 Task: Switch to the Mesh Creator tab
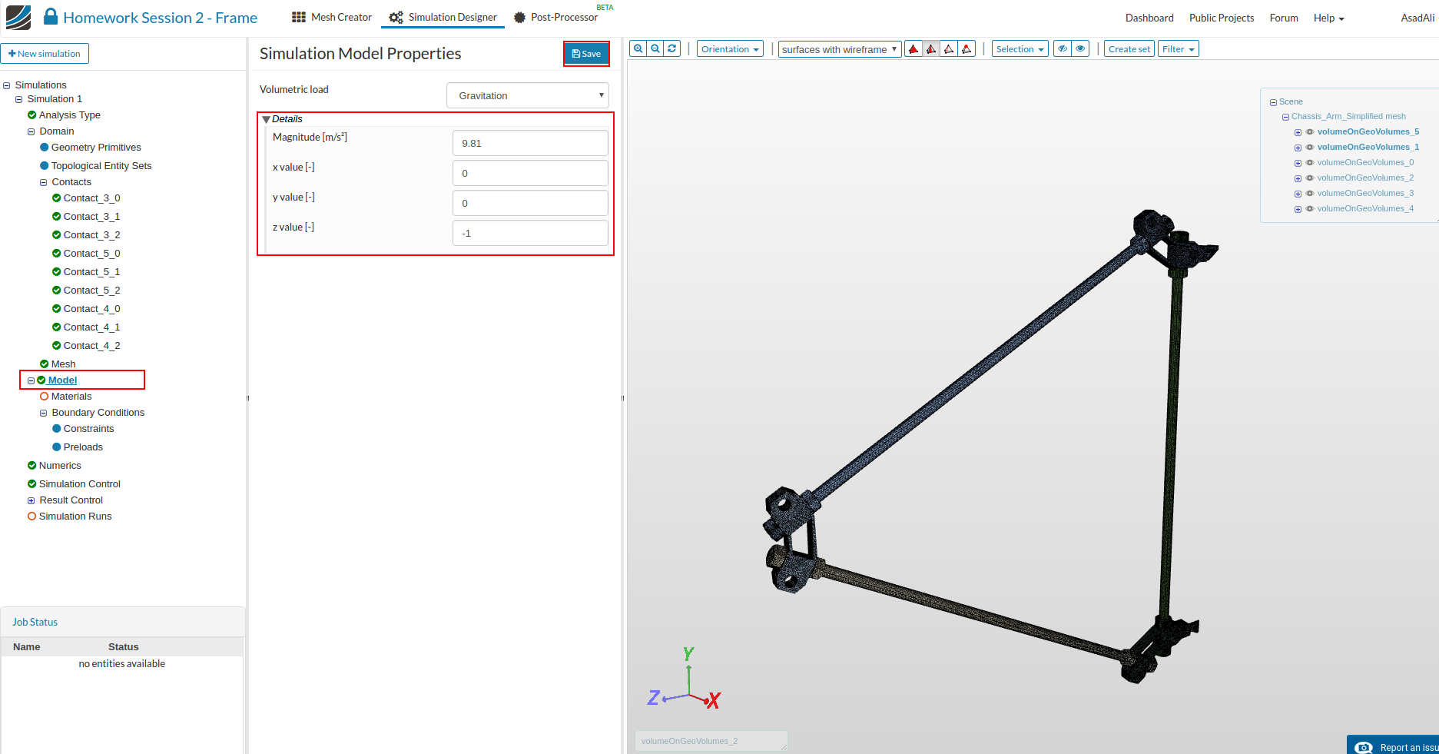(x=332, y=17)
